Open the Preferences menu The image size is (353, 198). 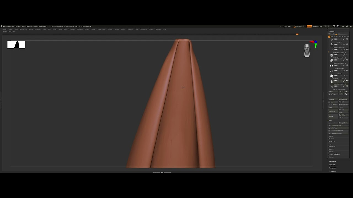pos(101,29)
